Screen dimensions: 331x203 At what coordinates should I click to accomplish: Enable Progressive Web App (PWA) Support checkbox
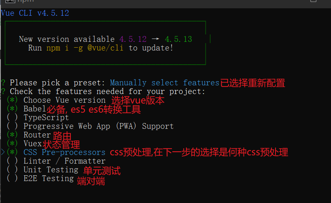pos(12,126)
